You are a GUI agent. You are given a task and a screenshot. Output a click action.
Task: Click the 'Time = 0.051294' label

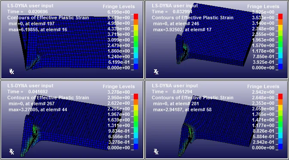172,92
